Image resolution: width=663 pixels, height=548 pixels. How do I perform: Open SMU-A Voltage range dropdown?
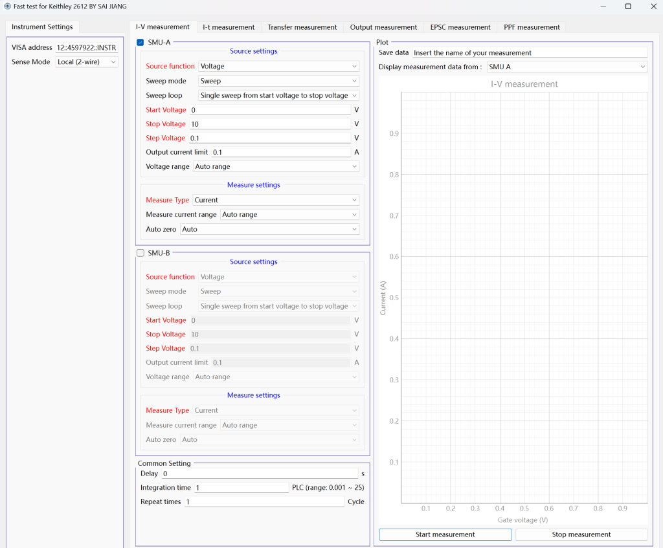pos(276,166)
